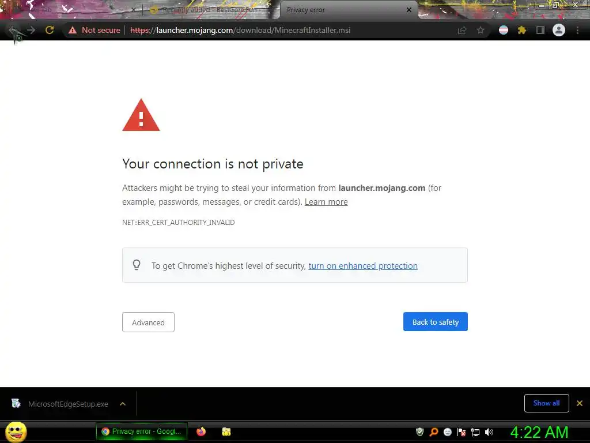
Task: Switch to the New Tab tab
Action: pos(71,10)
